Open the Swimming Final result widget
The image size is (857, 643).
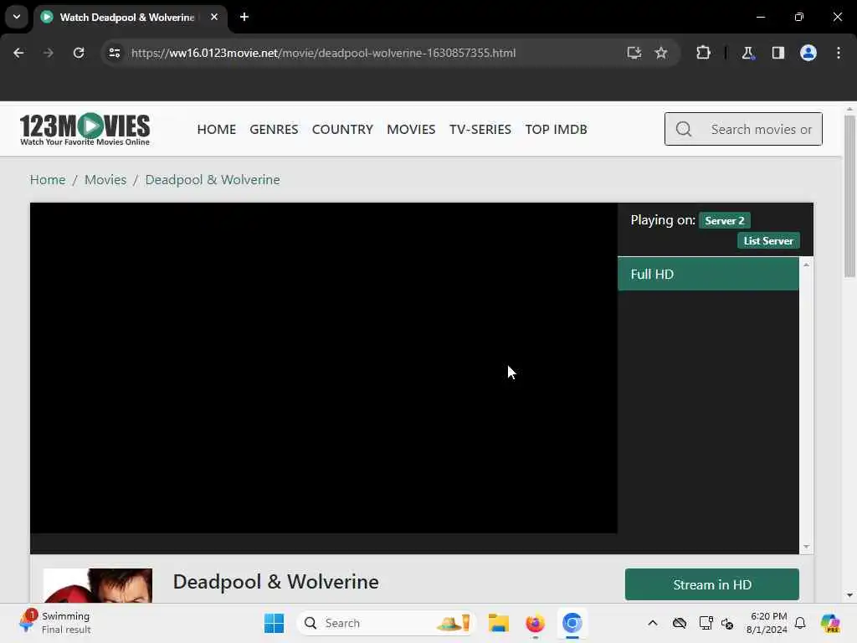[54, 623]
